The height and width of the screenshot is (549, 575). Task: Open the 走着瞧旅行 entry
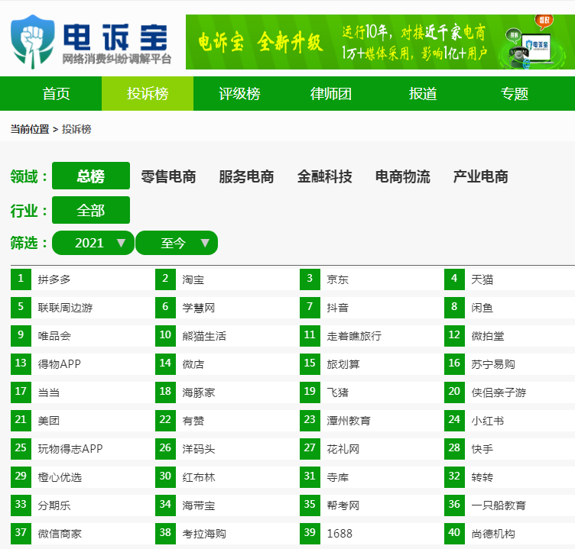pos(354,336)
